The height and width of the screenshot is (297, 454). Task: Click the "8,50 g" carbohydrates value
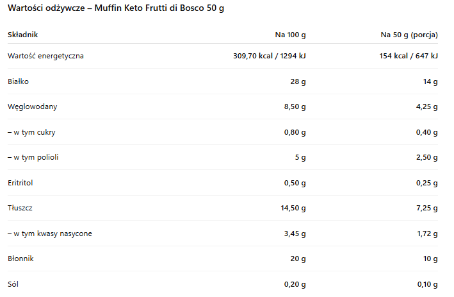[295, 106]
